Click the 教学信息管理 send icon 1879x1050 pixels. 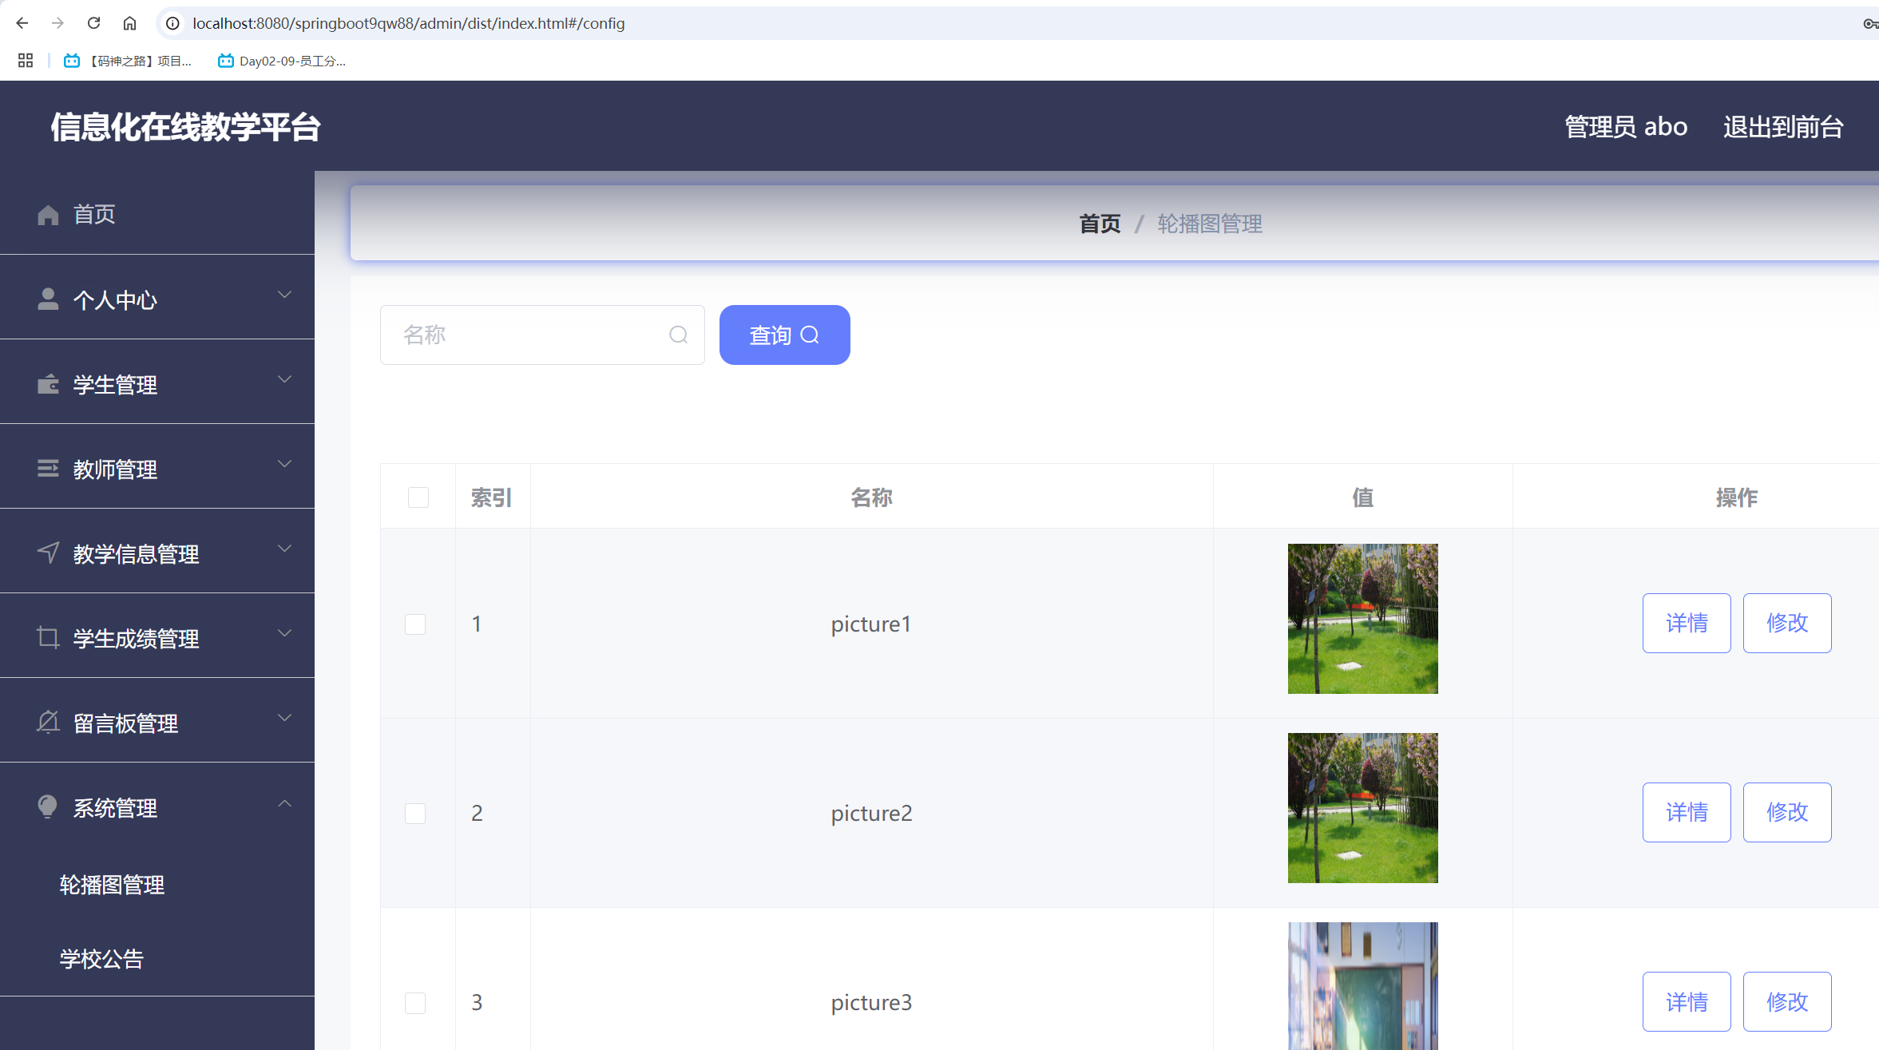[47, 553]
